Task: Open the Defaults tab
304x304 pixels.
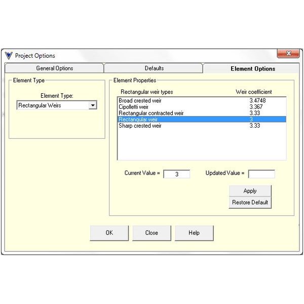Action: pyautogui.click(x=154, y=68)
